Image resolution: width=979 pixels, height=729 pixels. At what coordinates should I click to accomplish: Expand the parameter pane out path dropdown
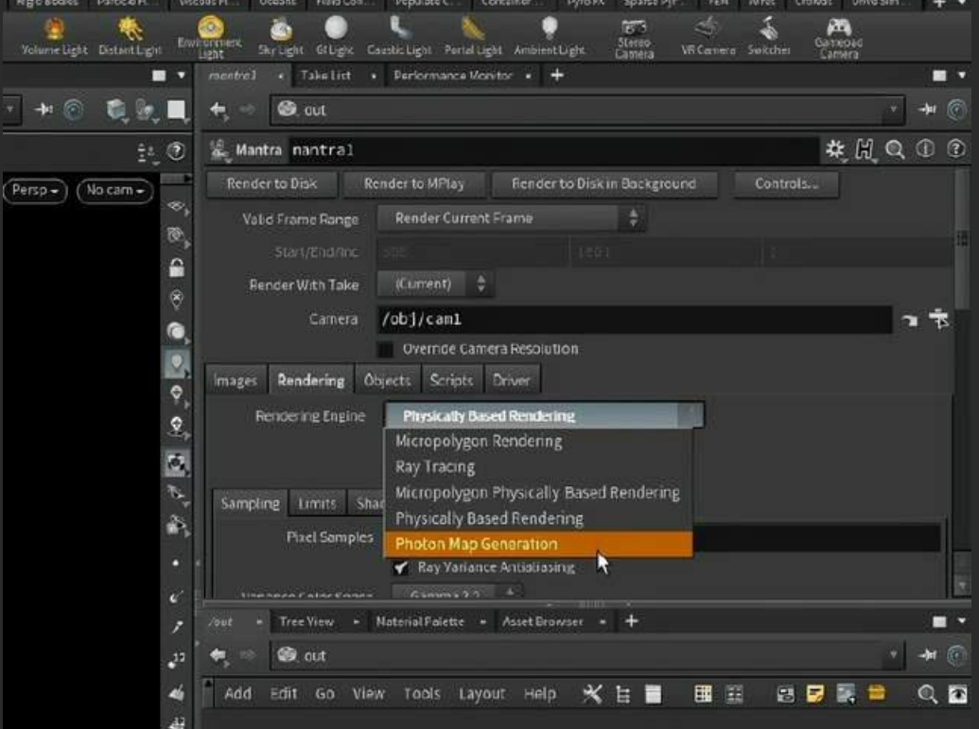tap(894, 110)
